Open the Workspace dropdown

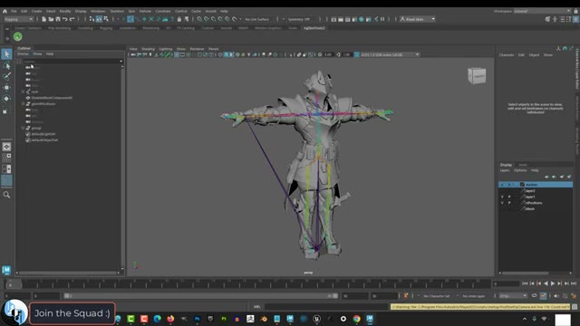(542, 11)
